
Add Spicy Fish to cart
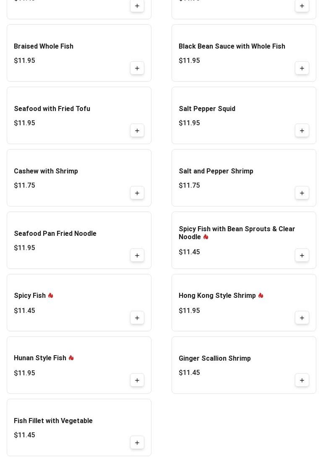click(x=137, y=318)
